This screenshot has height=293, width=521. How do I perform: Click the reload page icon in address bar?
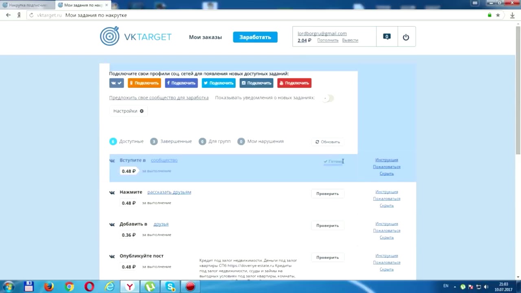32,15
